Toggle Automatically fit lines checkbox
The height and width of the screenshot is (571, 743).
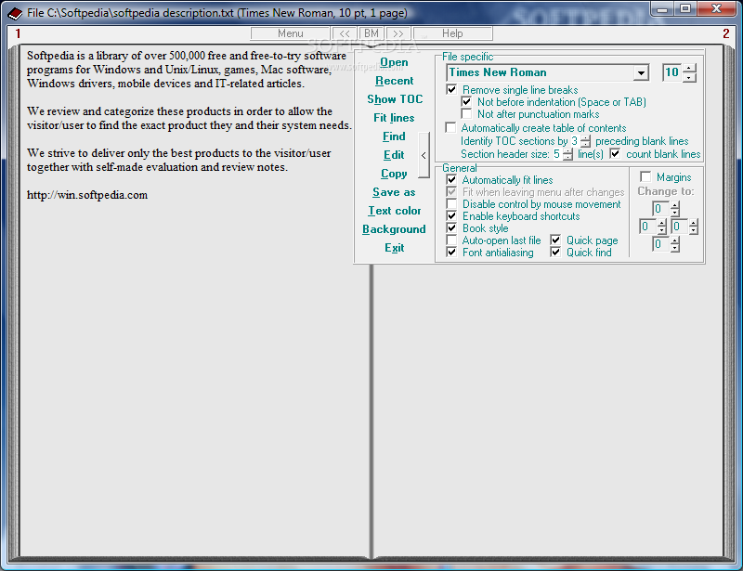[451, 180]
